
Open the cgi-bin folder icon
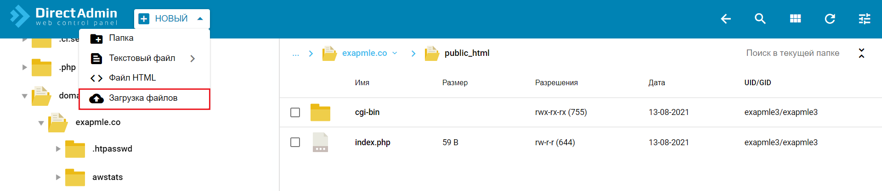coord(320,112)
